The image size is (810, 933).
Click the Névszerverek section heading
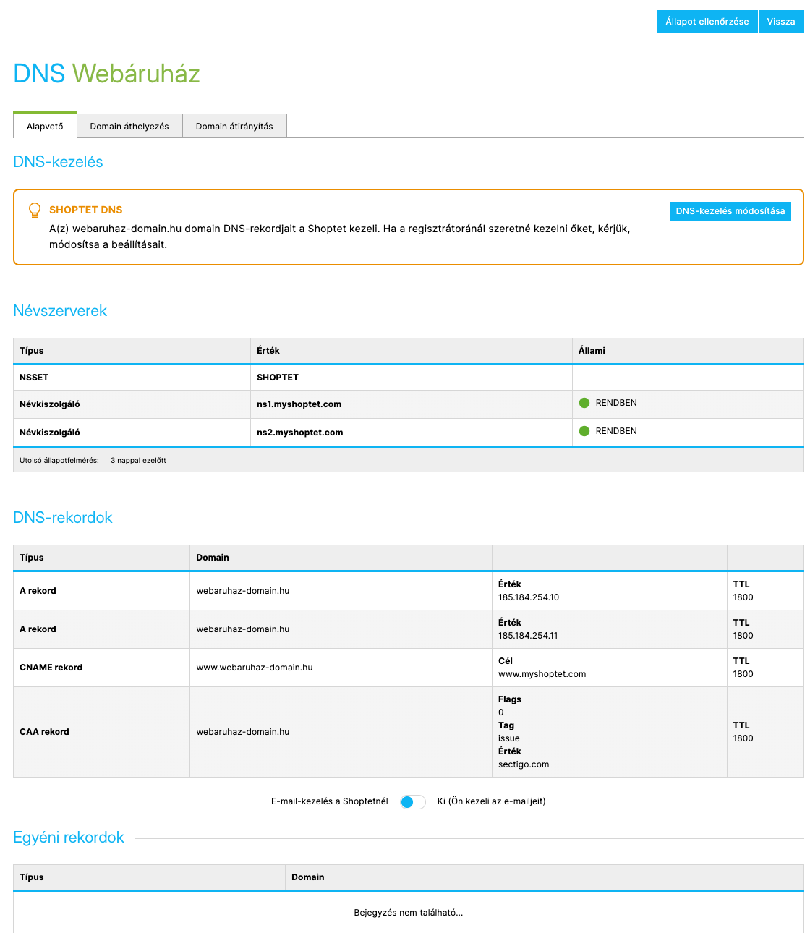[60, 311]
